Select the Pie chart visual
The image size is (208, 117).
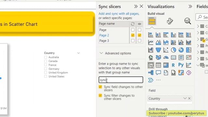tap(173, 50)
